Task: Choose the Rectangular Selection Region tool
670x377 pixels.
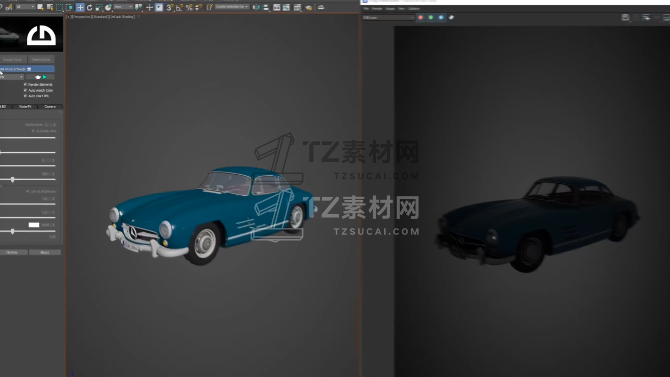Action: (60, 7)
